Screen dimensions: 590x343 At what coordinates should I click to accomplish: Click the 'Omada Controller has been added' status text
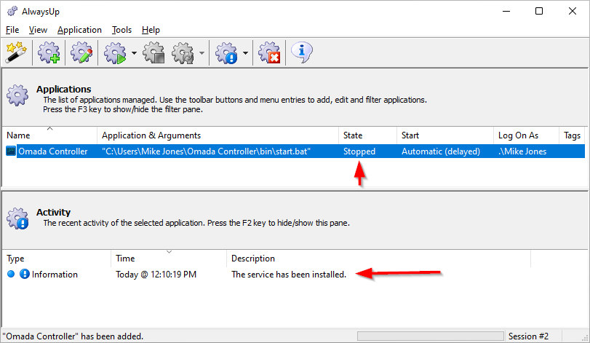(73, 336)
